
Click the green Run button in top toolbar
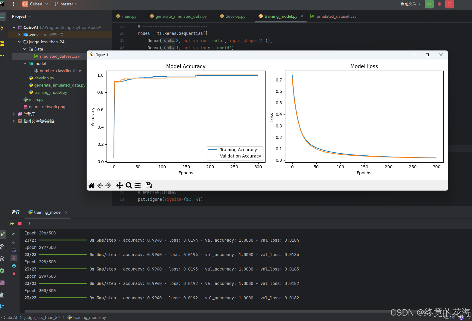(x=429, y=4)
